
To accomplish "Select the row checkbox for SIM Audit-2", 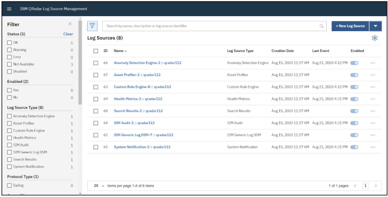I will (96, 123).
